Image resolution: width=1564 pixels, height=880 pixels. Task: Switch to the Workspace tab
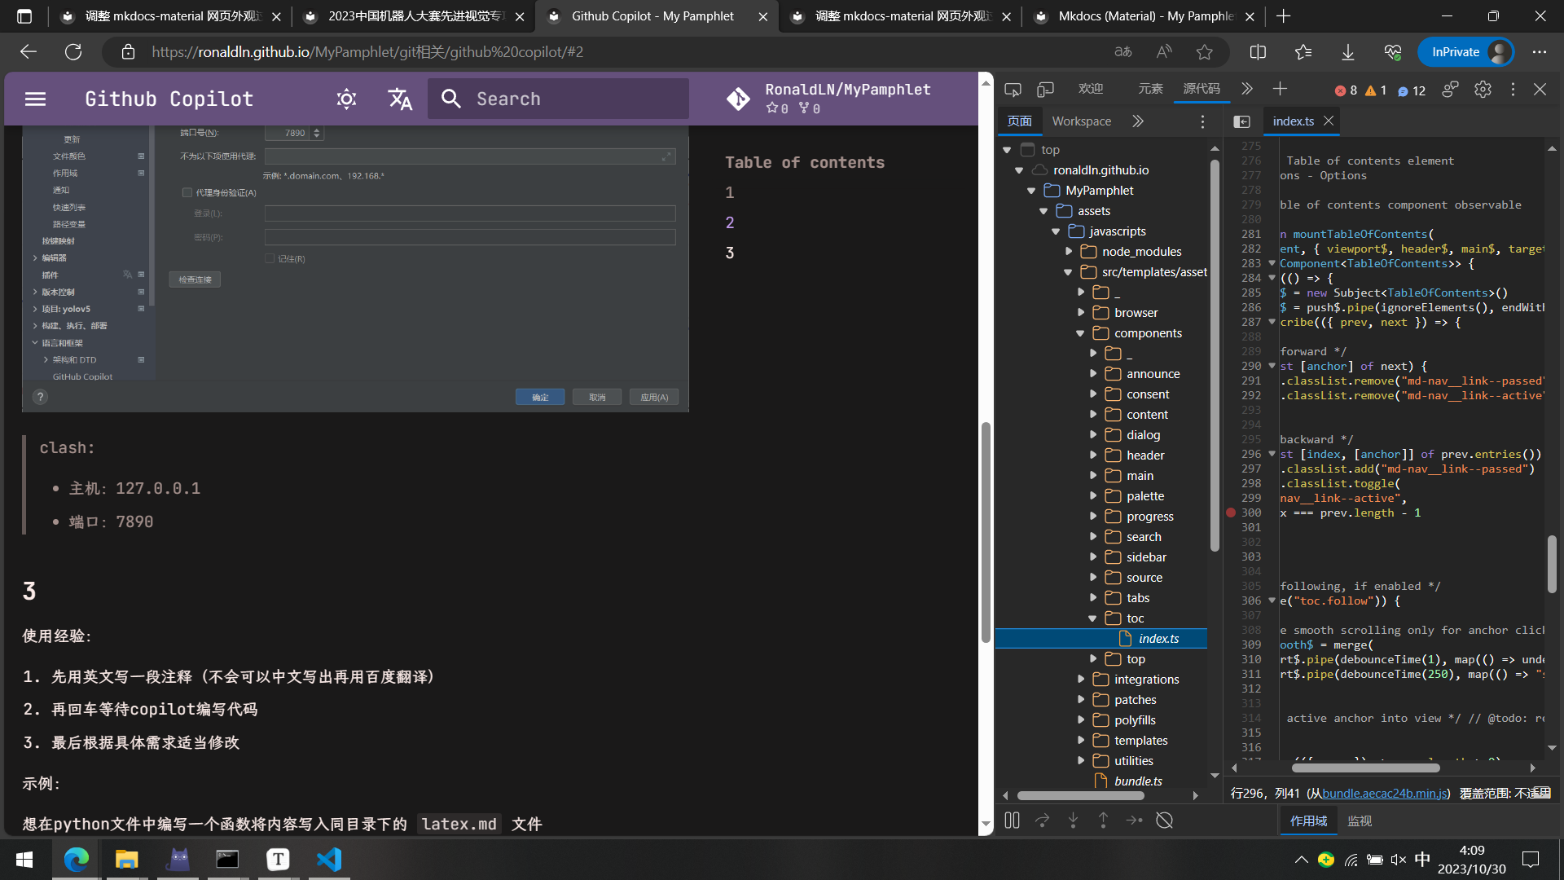1081,121
